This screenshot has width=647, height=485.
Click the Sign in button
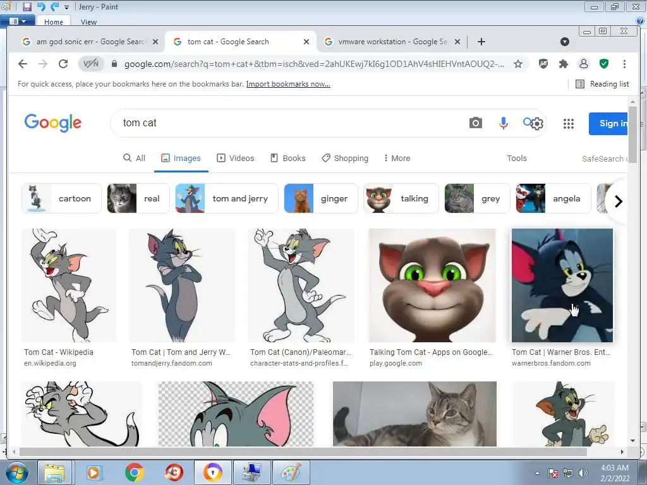pos(608,123)
